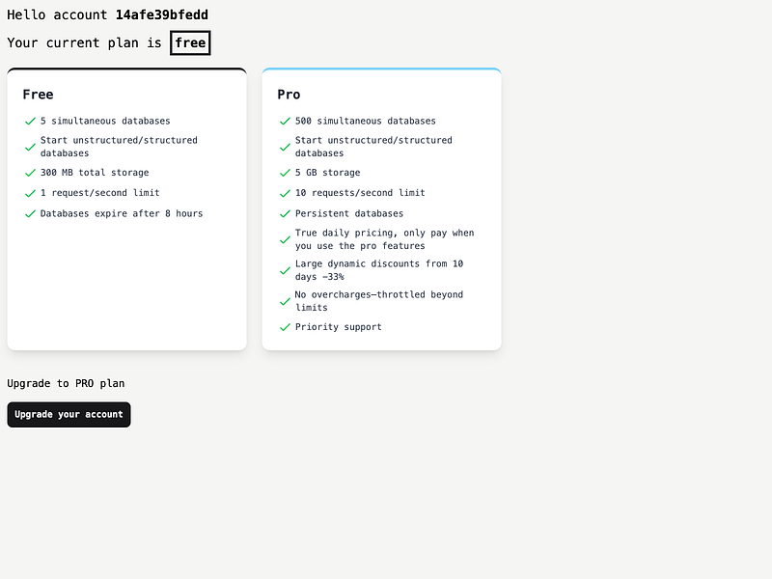Click checkmark beside 5 simultaneous databases
The width and height of the screenshot is (772, 579).
pos(30,122)
